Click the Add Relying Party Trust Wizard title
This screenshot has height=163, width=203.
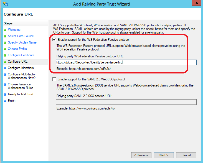click(x=101, y=4)
